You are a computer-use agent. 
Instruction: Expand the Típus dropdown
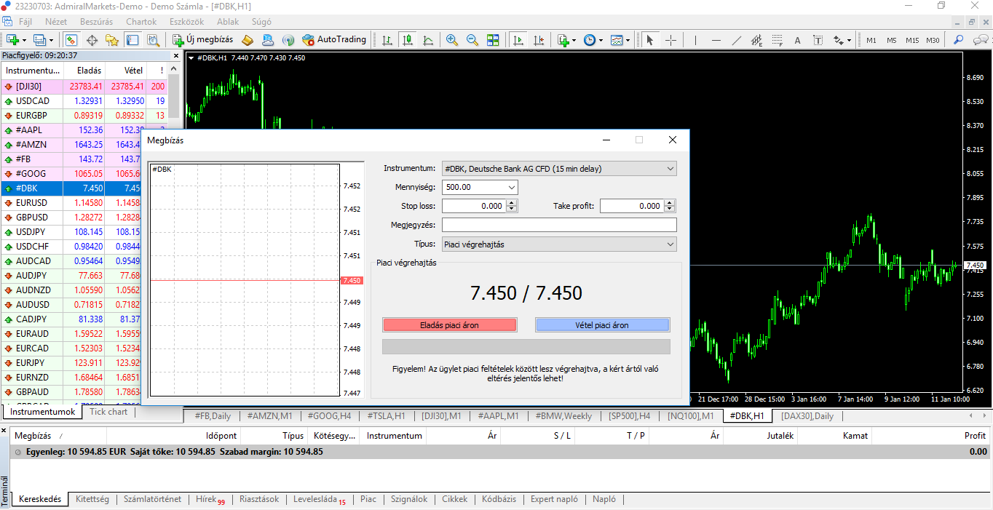click(670, 244)
